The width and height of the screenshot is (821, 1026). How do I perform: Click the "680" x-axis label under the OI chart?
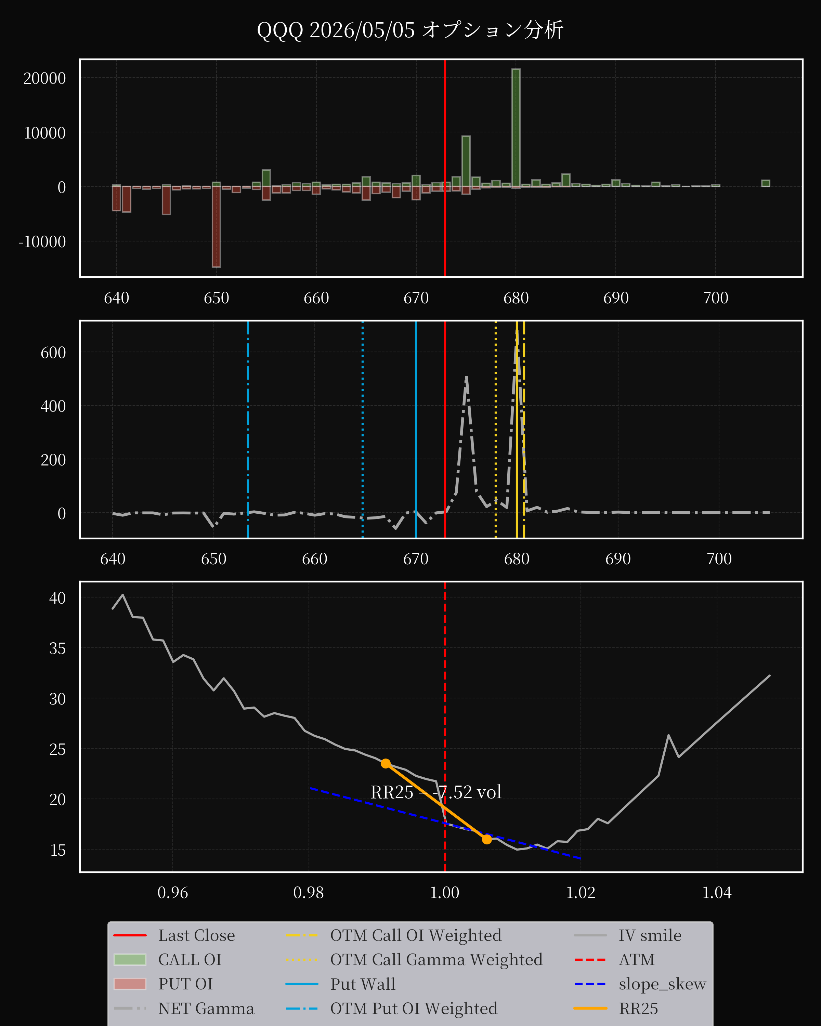coord(516,298)
